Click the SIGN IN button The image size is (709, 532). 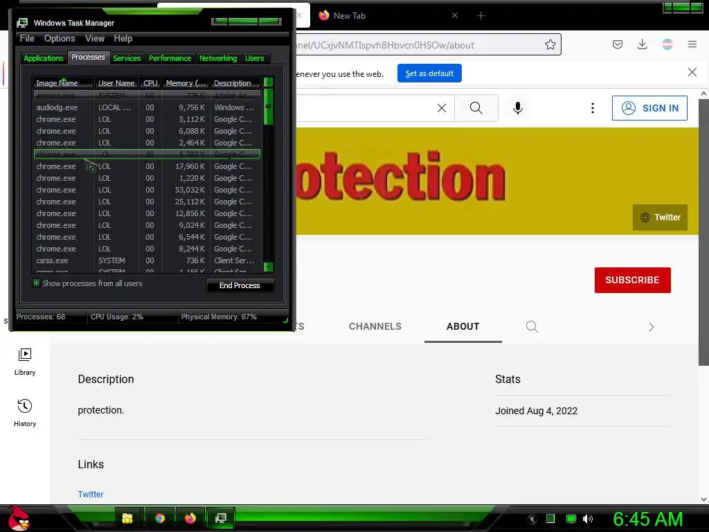click(x=649, y=108)
